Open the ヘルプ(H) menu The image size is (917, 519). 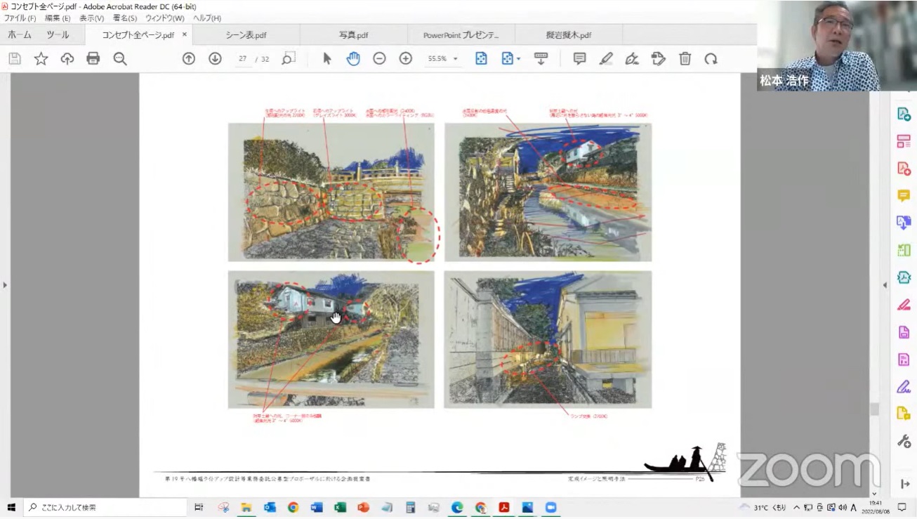coord(206,18)
